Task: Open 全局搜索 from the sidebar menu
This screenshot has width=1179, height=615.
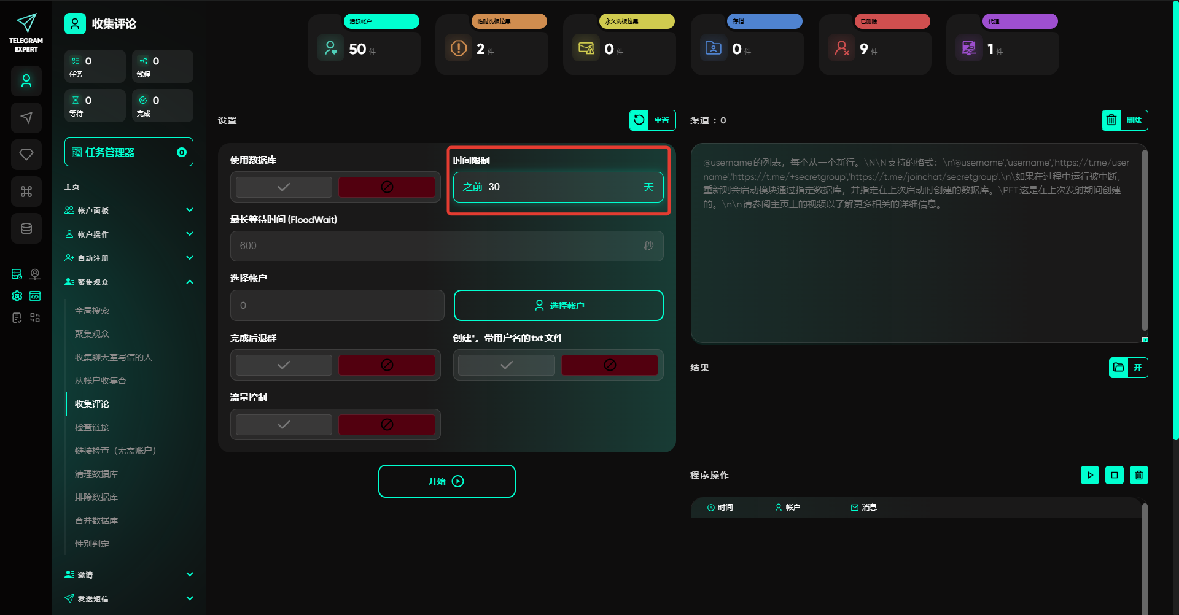Action: point(92,311)
